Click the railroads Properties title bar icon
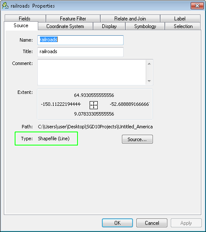Image resolution: width=206 pixels, height=232 pixels. click(5, 6)
